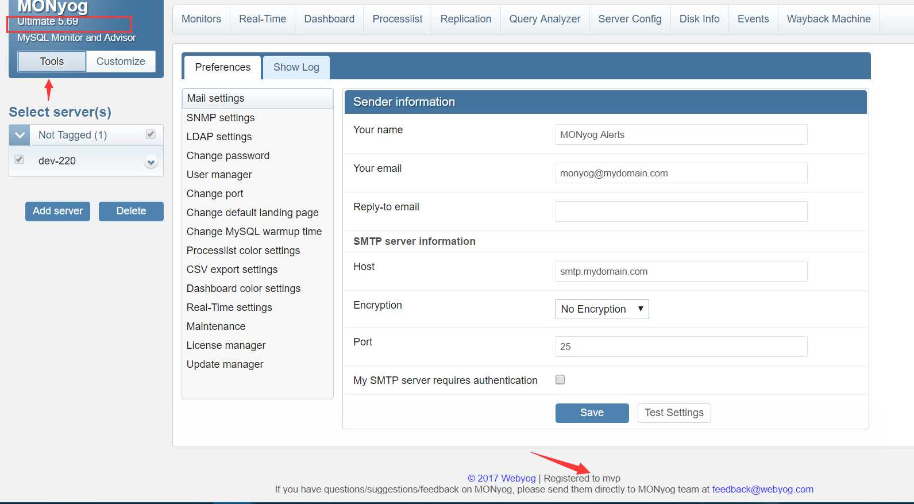Click the Customize button
This screenshot has height=504, width=914.
pos(121,61)
